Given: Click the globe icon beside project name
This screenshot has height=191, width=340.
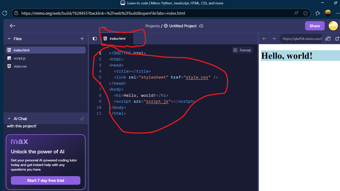Looking at the screenshot, I should coord(166,26).
